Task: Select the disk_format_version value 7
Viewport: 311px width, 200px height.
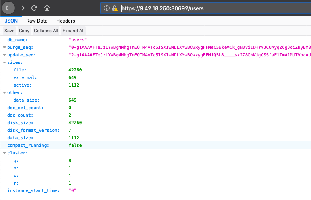Action: [x=70, y=130]
